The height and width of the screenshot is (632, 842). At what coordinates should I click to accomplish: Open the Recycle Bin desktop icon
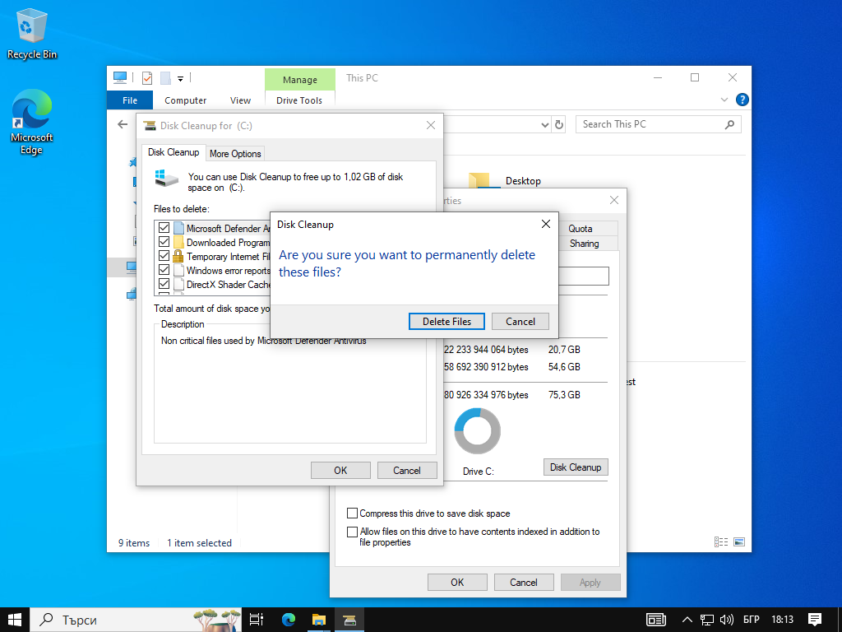[31, 33]
